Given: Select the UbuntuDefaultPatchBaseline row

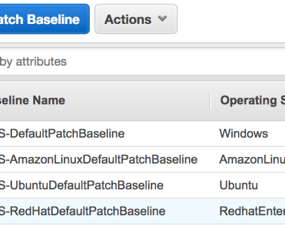Looking at the screenshot, I should pos(142,185).
